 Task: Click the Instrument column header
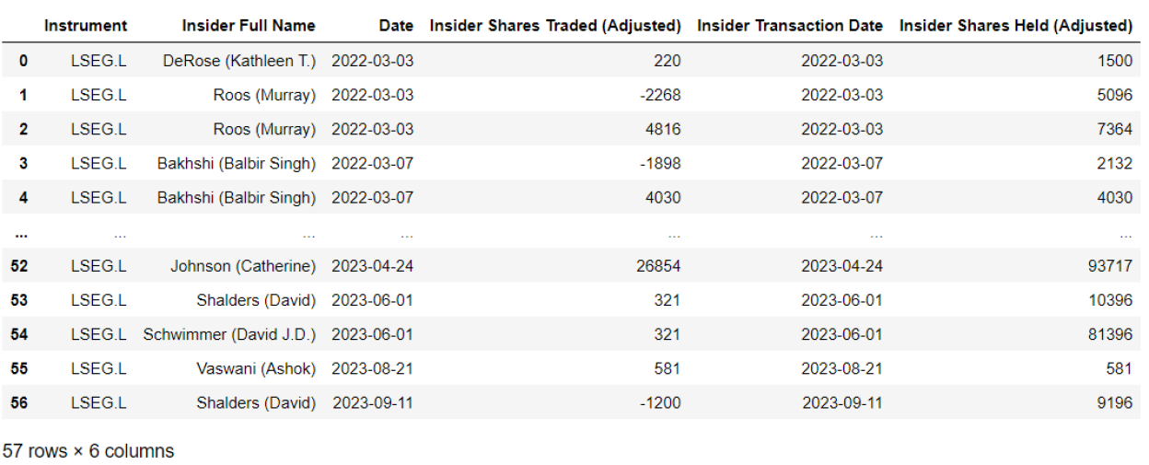tap(86, 26)
